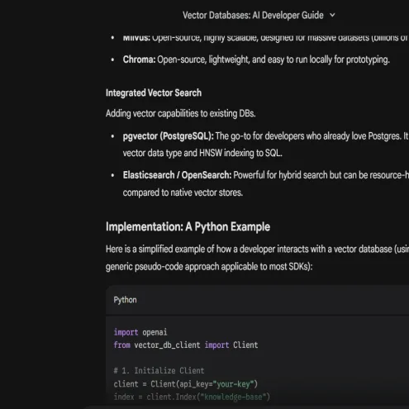Click the bold 'pgvector (PostgreSQL):' term
Screen dimensions: 409x409
169,136
